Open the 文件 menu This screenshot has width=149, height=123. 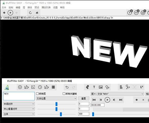pyautogui.click(x=4, y=7)
